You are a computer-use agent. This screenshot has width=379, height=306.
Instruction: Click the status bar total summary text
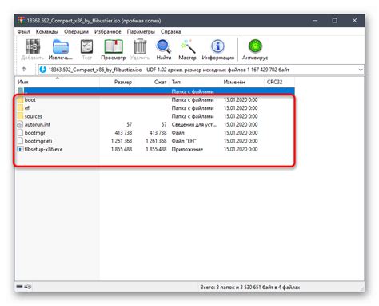coord(249,288)
